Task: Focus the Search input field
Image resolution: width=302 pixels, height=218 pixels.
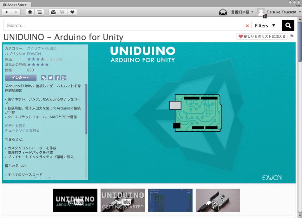Action: [123, 25]
